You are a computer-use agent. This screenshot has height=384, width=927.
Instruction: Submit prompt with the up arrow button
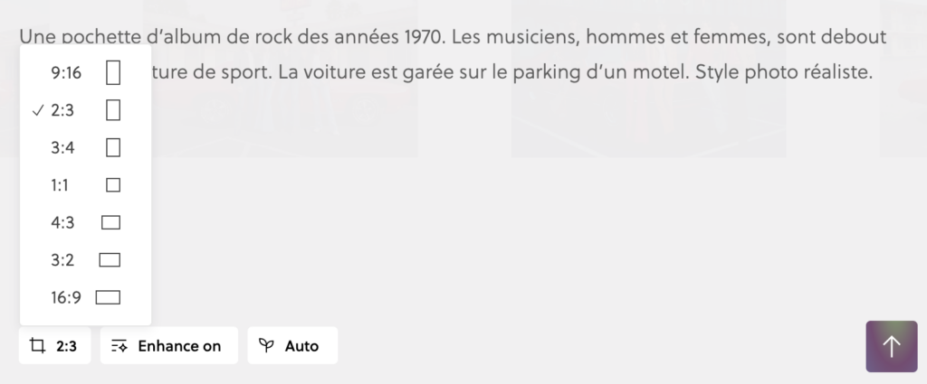pos(891,346)
